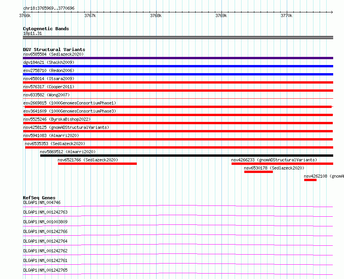The width and height of the screenshot is (344, 279).
Task: Click the blue bar under dgv184n21
Action: (178, 66)
